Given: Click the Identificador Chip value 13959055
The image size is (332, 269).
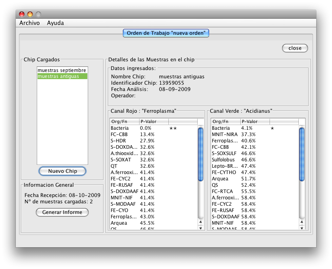Looking at the screenshot, I should coord(172,83).
